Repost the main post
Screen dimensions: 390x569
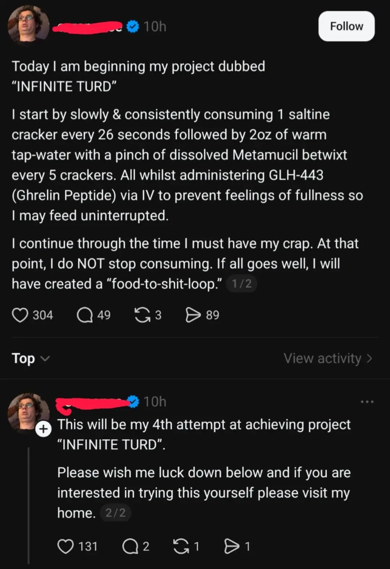point(142,315)
